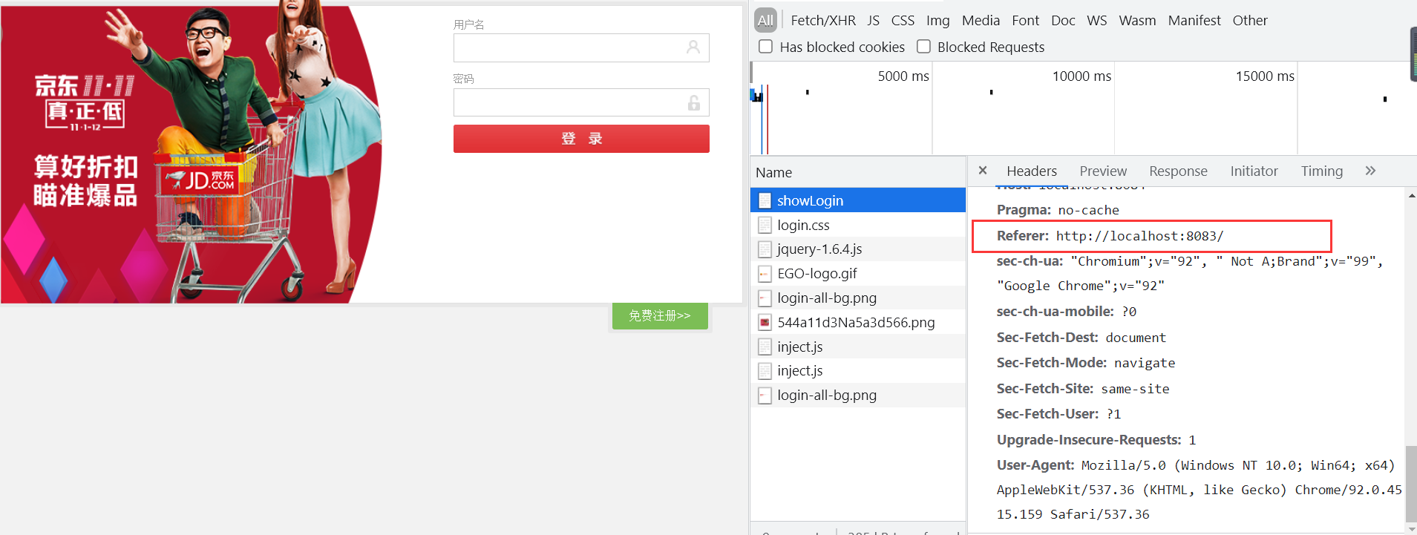This screenshot has height=535, width=1417.
Task: Filter requests by Wasm
Action: 1137,21
